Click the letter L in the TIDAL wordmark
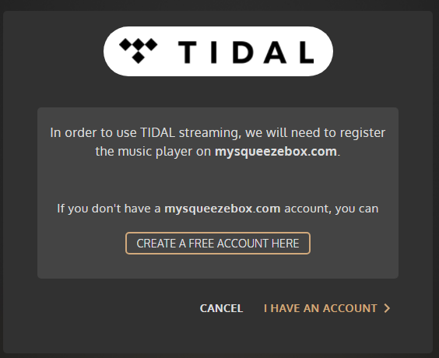Image resolution: width=439 pixels, height=358 pixels. click(x=307, y=52)
